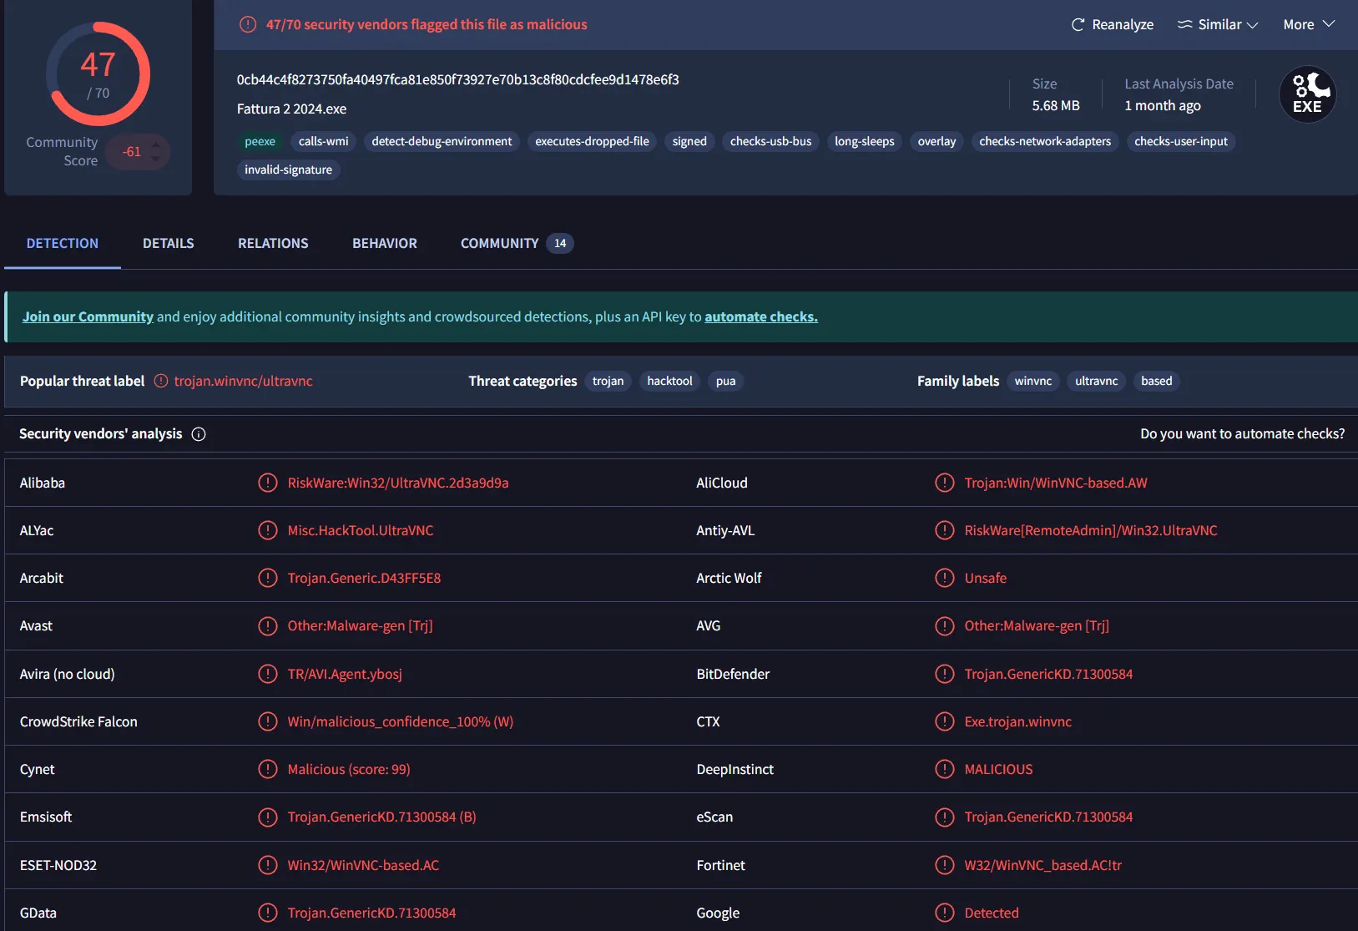
Task: Click the alert icon next to CrowdStrike Falcon's detection
Action: coord(267,721)
